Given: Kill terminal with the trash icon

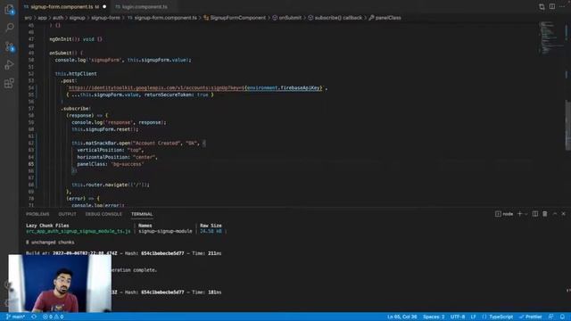Looking at the screenshot, I should click(545, 214).
